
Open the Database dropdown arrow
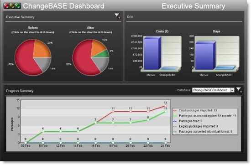[x=232, y=90]
